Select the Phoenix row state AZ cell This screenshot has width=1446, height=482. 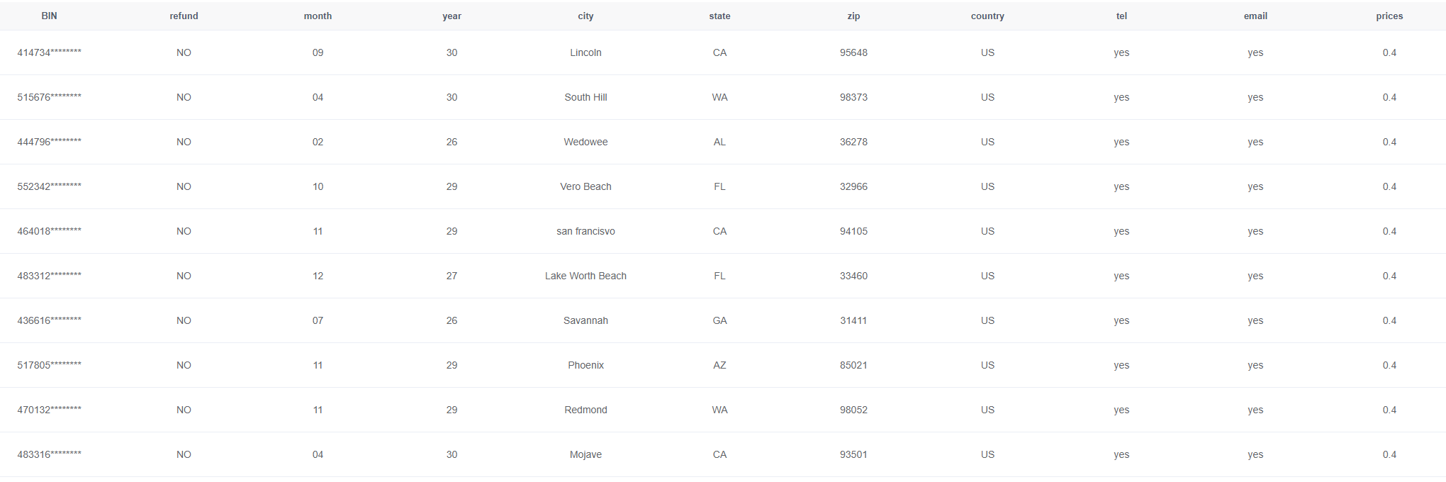pos(719,365)
